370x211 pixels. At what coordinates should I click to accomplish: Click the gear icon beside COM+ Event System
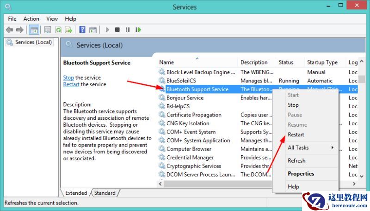click(162, 132)
